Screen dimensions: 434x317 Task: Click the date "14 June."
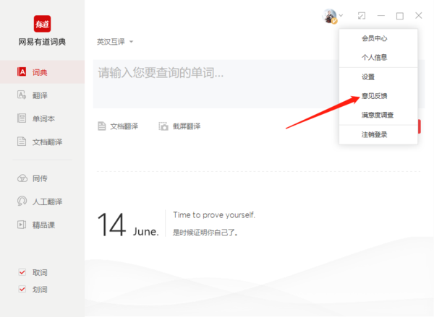128,225
